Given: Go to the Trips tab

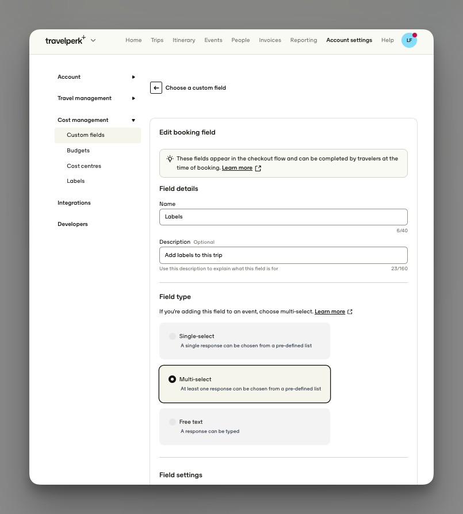Looking at the screenshot, I should pyautogui.click(x=157, y=40).
